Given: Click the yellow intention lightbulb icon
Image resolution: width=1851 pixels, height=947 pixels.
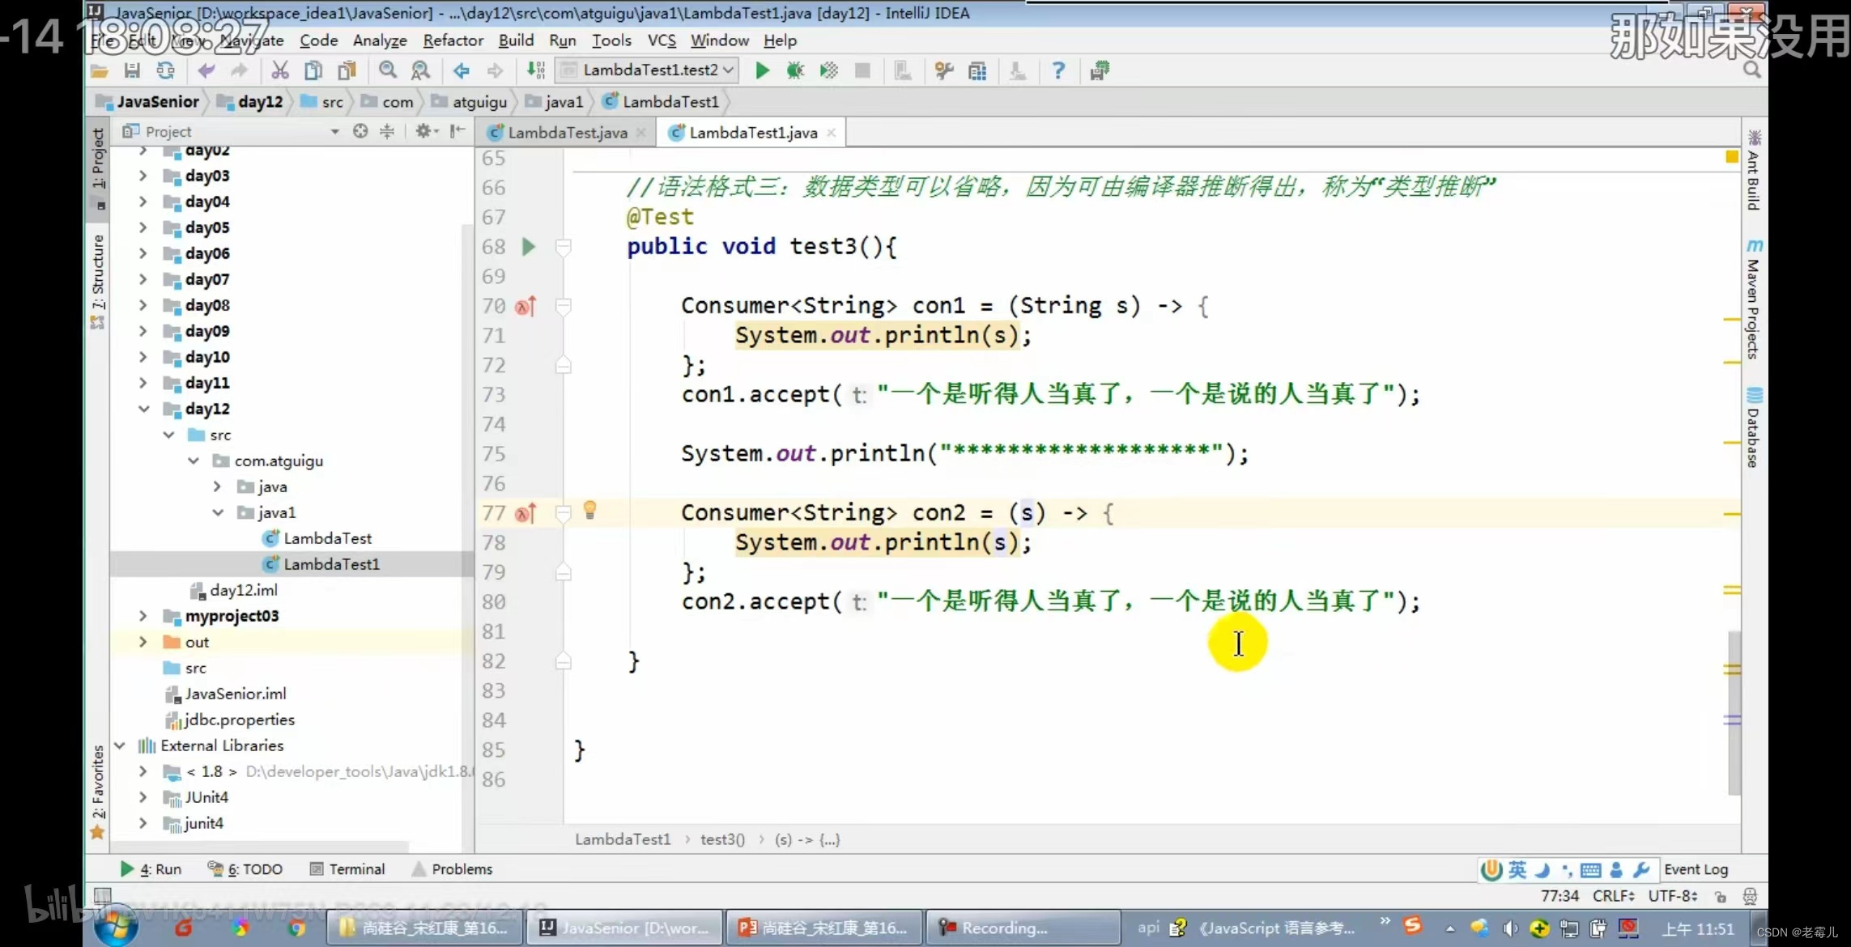Looking at the screenshot, I should 590,510.
